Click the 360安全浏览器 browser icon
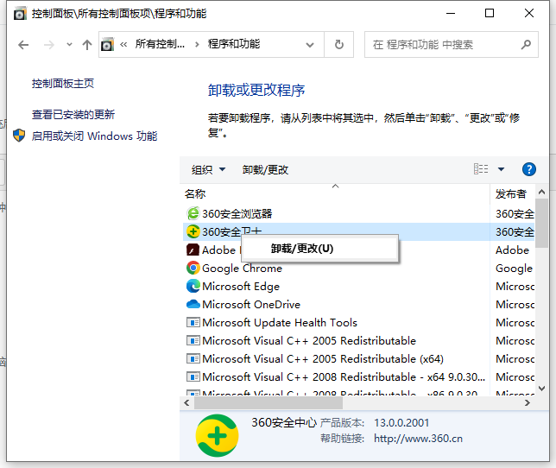 (193, 213)
